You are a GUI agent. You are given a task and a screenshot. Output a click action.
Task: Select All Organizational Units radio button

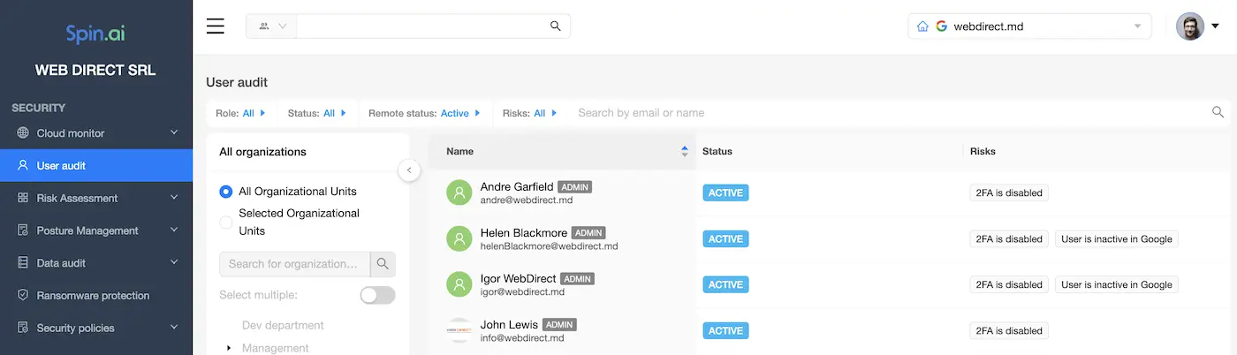pos(226,192)
